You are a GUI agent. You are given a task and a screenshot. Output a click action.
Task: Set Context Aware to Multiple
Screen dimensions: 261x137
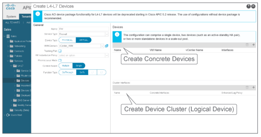pyautogui.click(x=65, y=66)
